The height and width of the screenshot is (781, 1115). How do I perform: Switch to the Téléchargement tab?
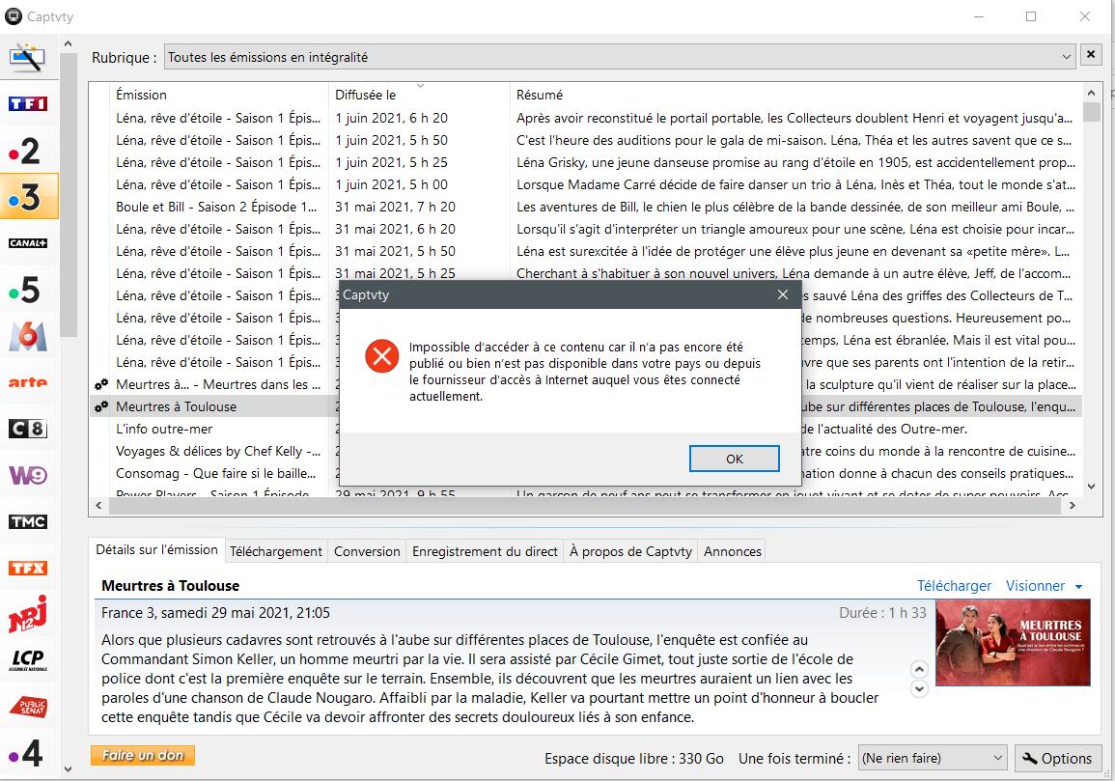tap(276, 551)
